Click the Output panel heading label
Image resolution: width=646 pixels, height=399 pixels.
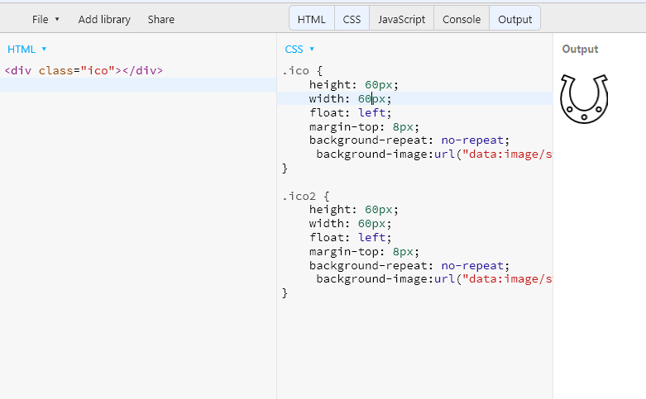point(580,50)
